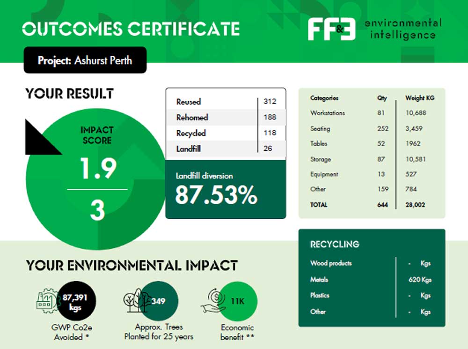Select the 349 trees dark green circle
Image resolution: width=468 pixels, height=349 pixels.
(x=159, y=301)
